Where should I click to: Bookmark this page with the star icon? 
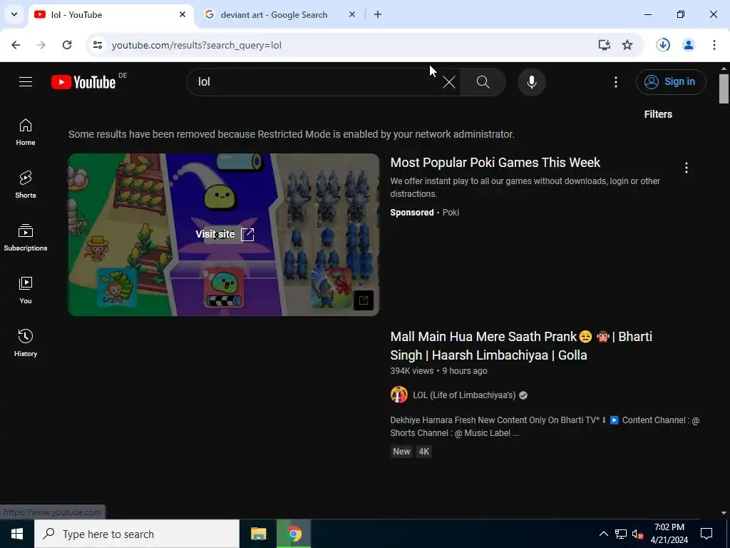click(x=627, y=45)
